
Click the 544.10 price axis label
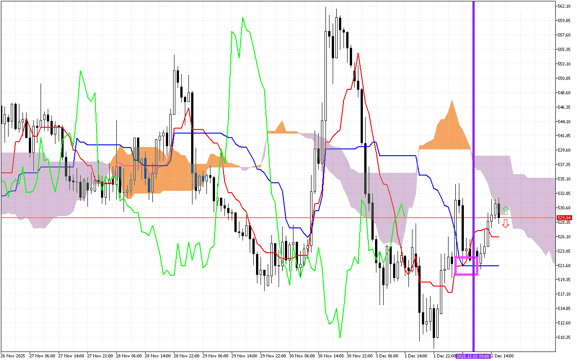tap(564, 121)
